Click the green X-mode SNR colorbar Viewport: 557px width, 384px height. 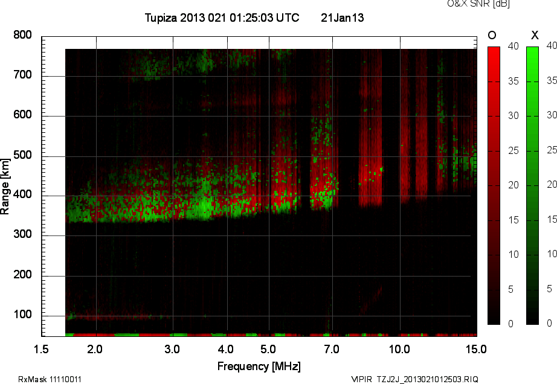[x=532, y=185]
